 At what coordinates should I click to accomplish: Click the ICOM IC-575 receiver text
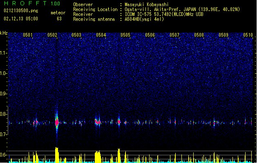click(164, 14)
